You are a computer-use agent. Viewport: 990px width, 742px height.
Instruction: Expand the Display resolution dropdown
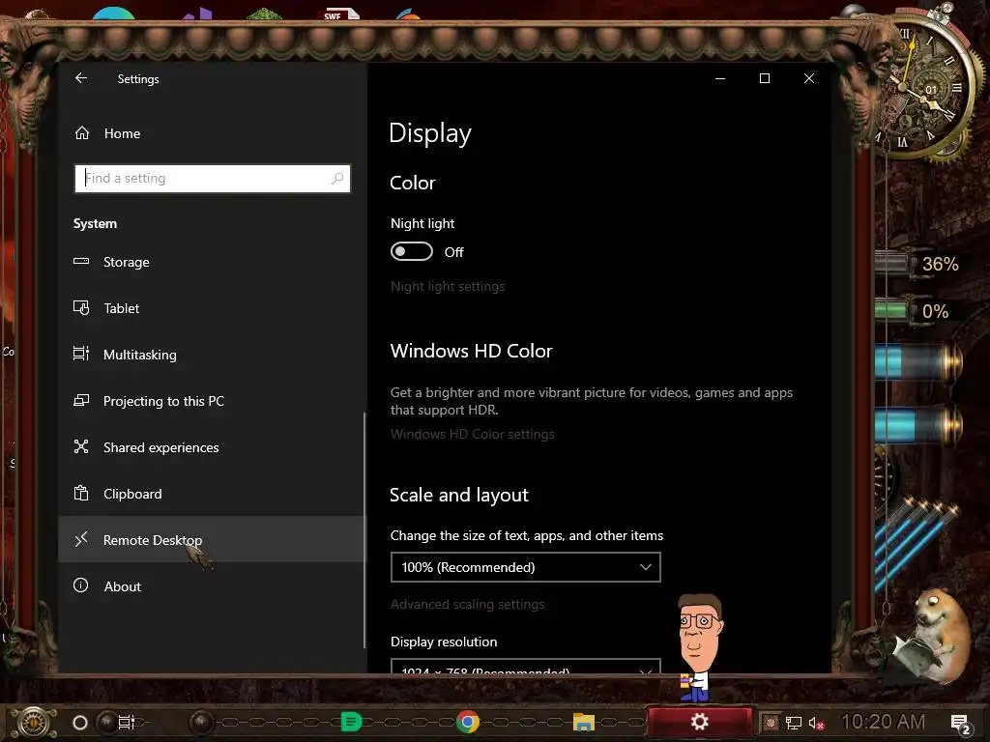[526, 667]
